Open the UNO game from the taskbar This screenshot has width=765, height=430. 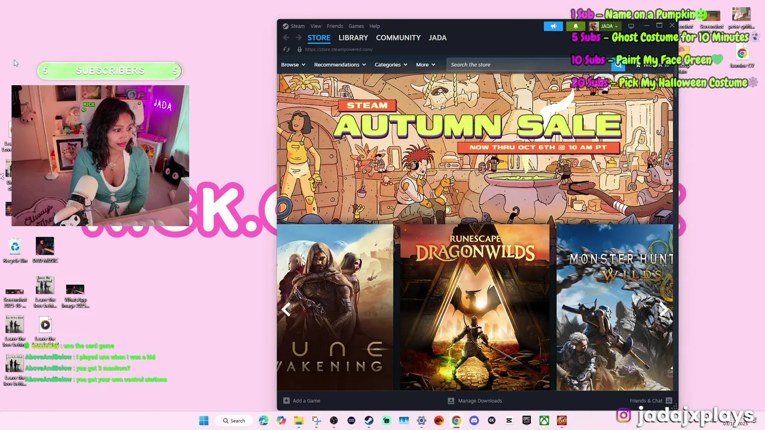point(562,421)
